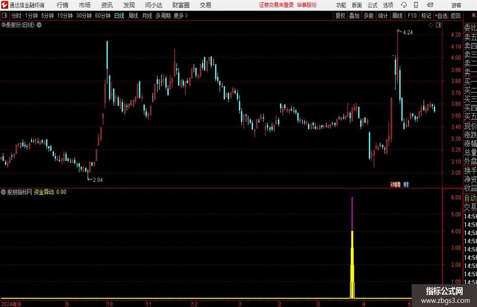Click the 多股 toolbar button
Image resolution: width=477 pixels, height=307 pixels.
368,16
